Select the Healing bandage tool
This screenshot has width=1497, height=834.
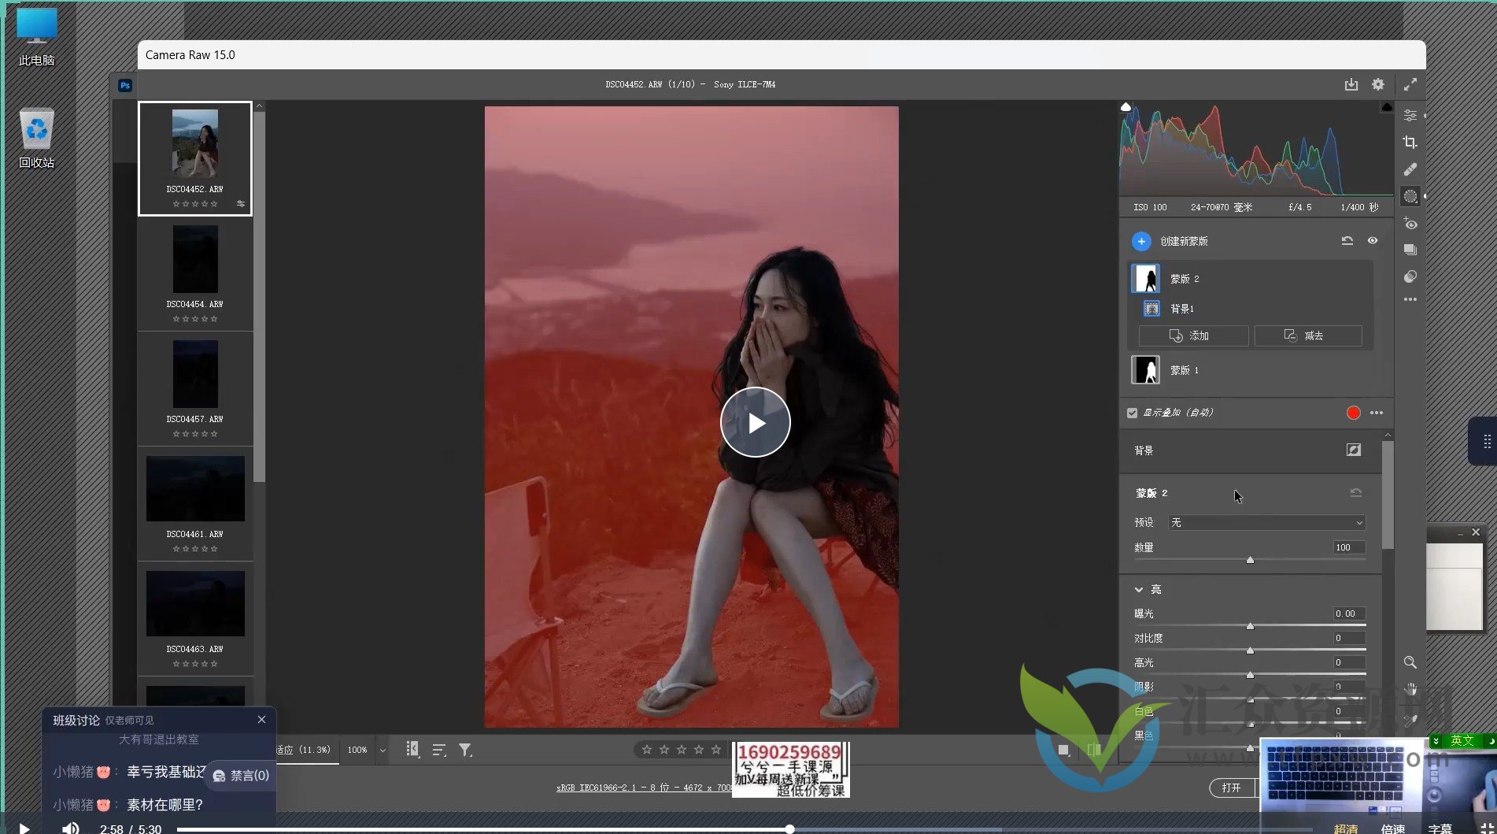click(1410, 169)
